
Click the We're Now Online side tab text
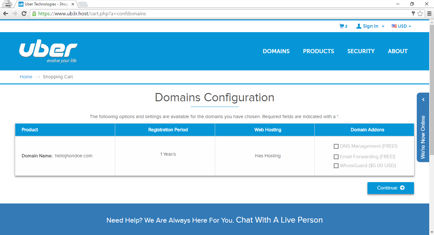423,137
